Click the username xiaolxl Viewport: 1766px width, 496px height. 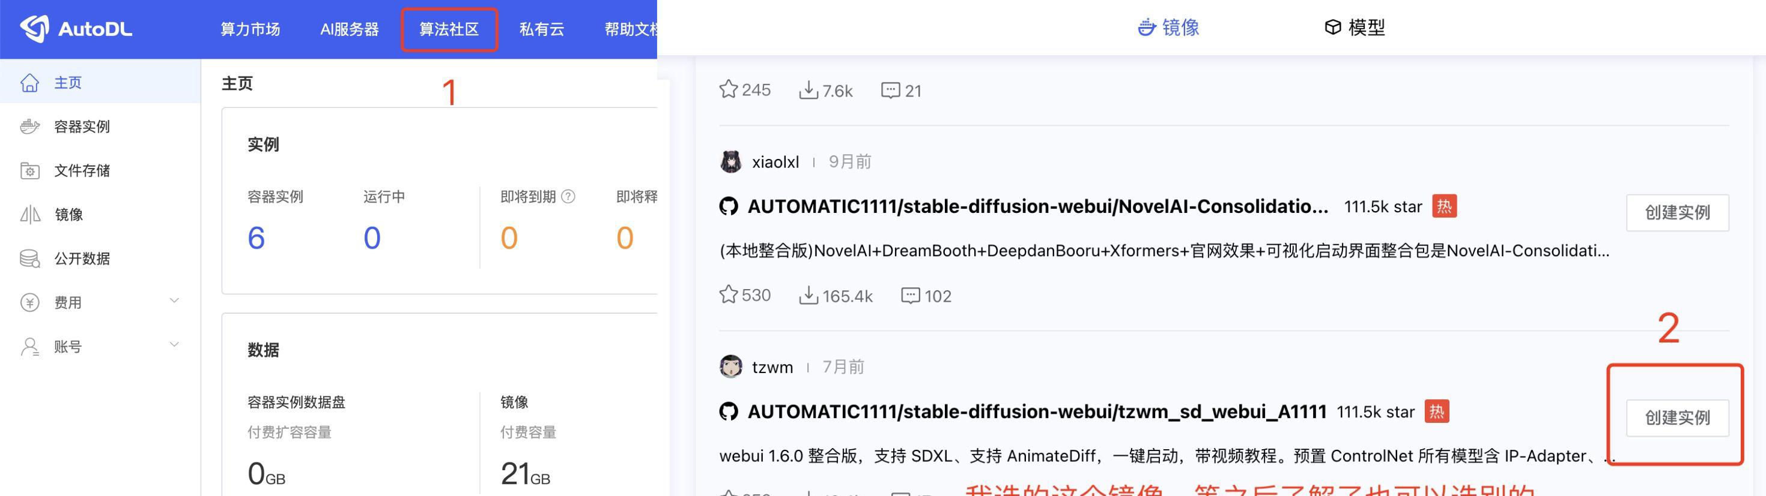pyautogui.click(x=775, y=162)
